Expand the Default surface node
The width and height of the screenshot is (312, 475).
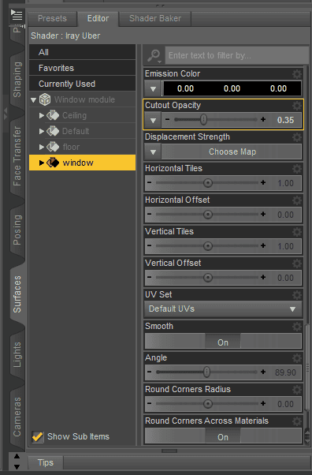click(x=42, y=131)
